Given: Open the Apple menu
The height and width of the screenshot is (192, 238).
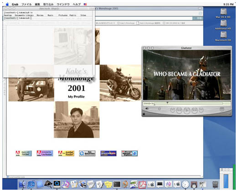Looking at the screenshot, I should tap(7, 4).
